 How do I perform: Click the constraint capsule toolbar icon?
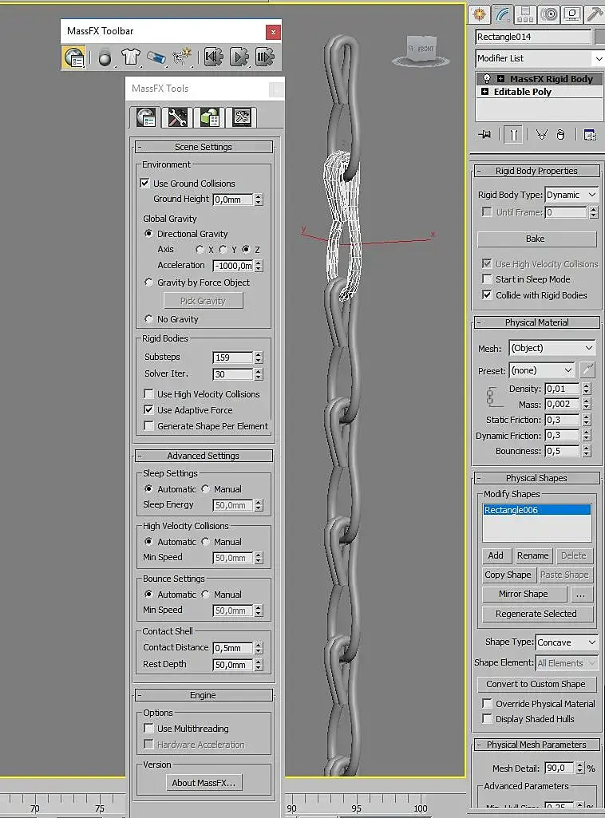156,57
